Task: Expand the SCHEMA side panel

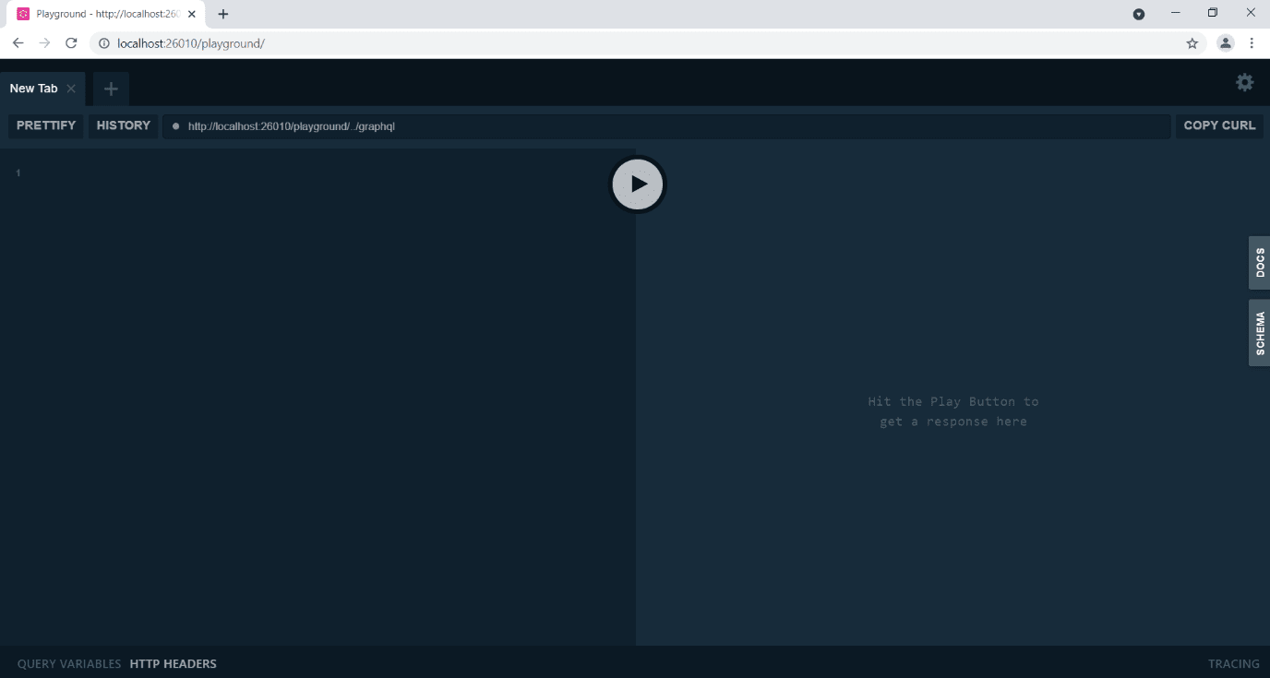Action: coord(1259,333)
